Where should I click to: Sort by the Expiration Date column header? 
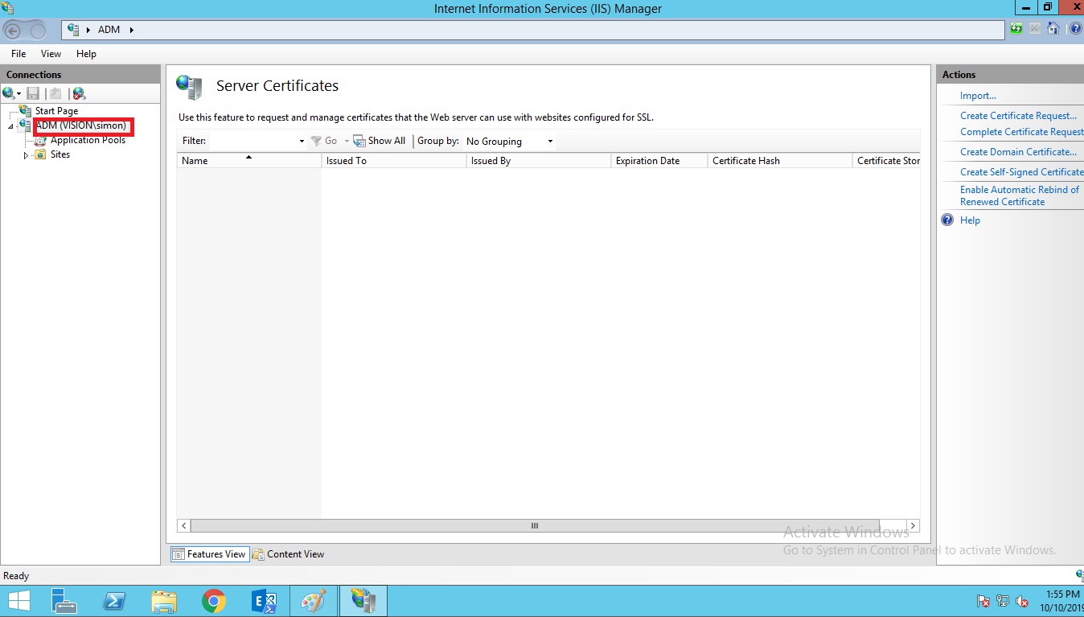tap(659, 161)
